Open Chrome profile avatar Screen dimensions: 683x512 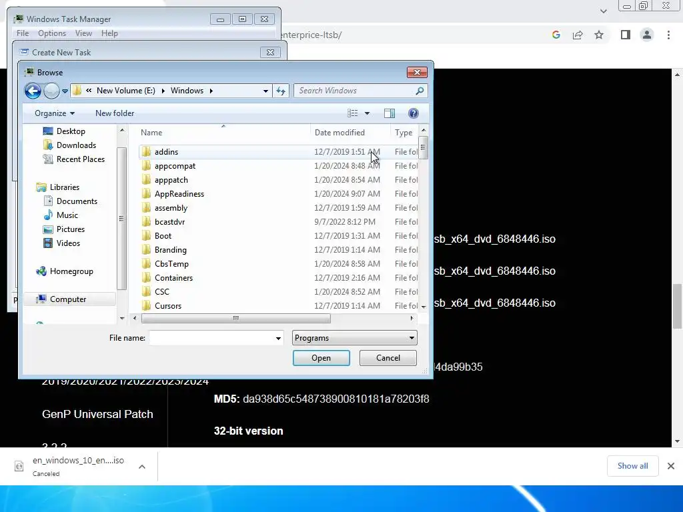pyautogui.click(x=647, y=35)
